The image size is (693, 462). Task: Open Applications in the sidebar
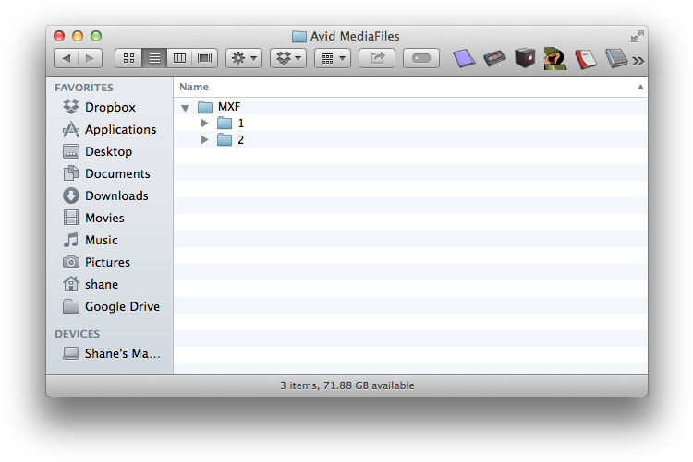point(110,129)
